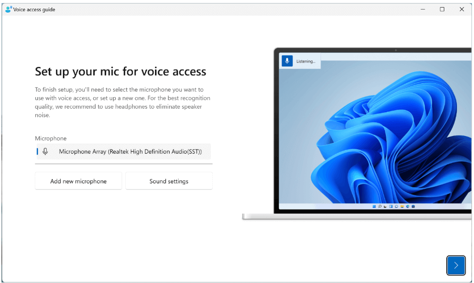This screenshot has height=283, width=474.
Task: Click the blue mic icon in laptop illustration
Action: pos(287,61)
